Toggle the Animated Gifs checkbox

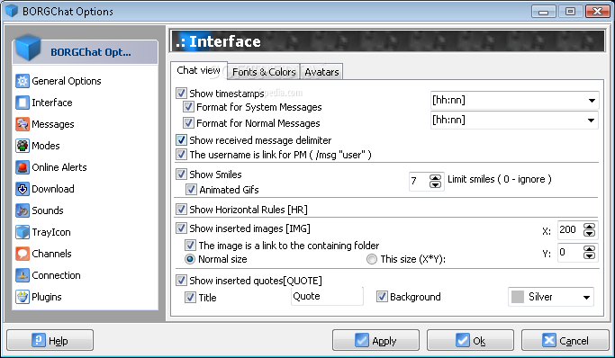(191, 190)
